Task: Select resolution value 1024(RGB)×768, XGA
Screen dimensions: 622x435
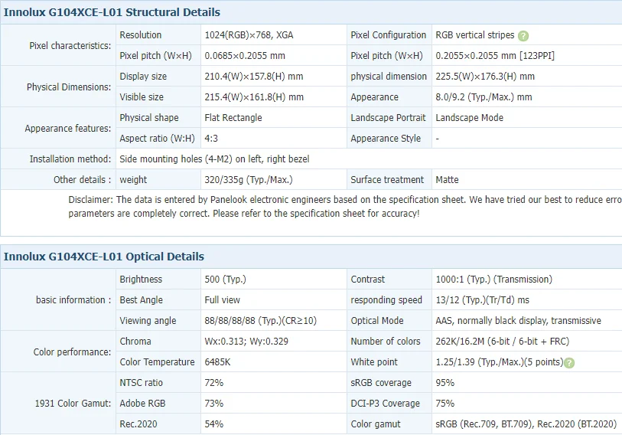Action: [249, 35]
